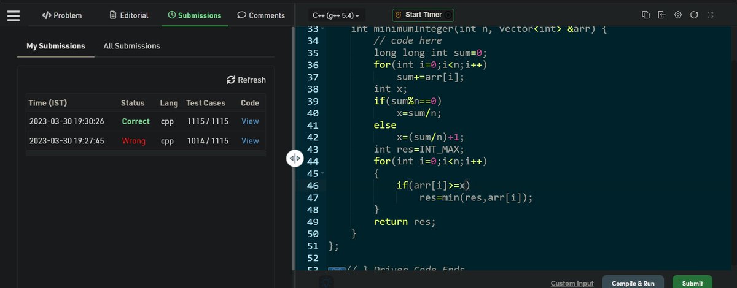737x288 pixels.
Task: Open the Submissions tab
Action: pyautogui.click(x=195, y=15)
